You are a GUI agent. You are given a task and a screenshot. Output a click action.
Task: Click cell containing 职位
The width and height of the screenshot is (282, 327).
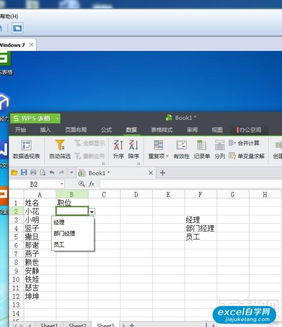72,203
